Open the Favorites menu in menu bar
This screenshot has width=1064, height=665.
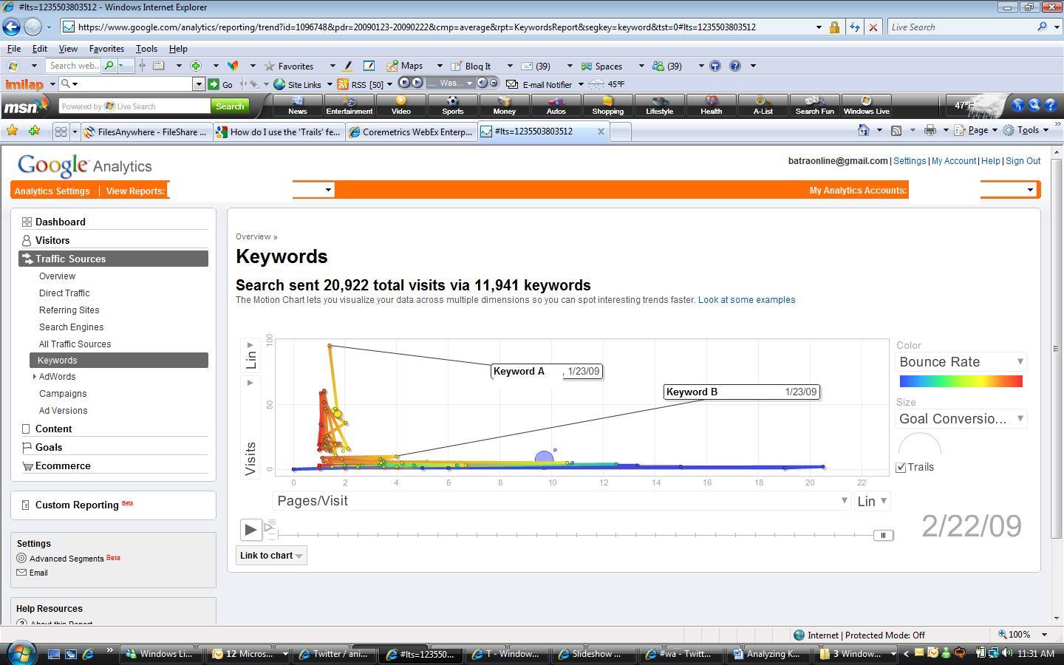[106, 49]
